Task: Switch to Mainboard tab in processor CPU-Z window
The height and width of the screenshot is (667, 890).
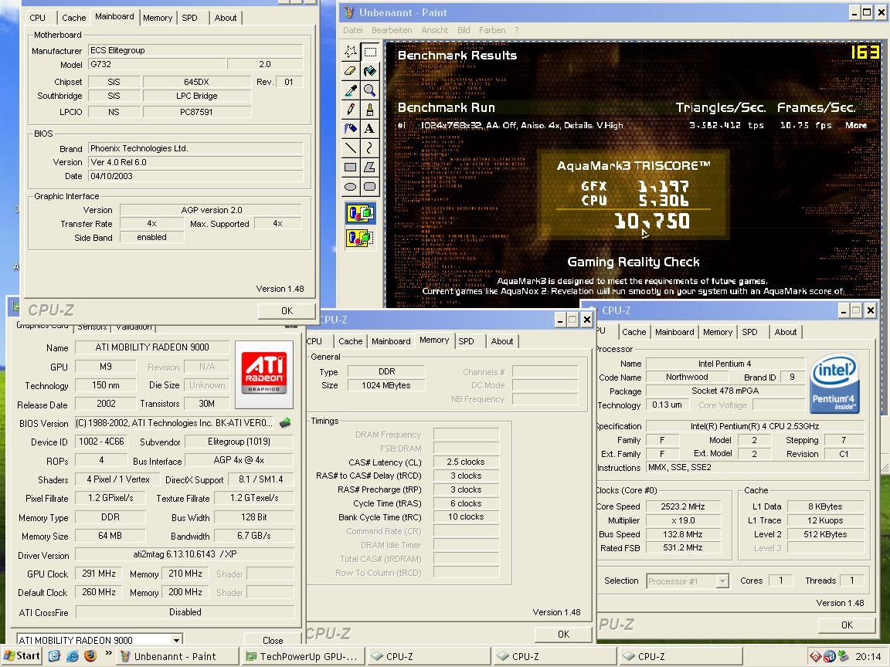Action: point(674,332)
